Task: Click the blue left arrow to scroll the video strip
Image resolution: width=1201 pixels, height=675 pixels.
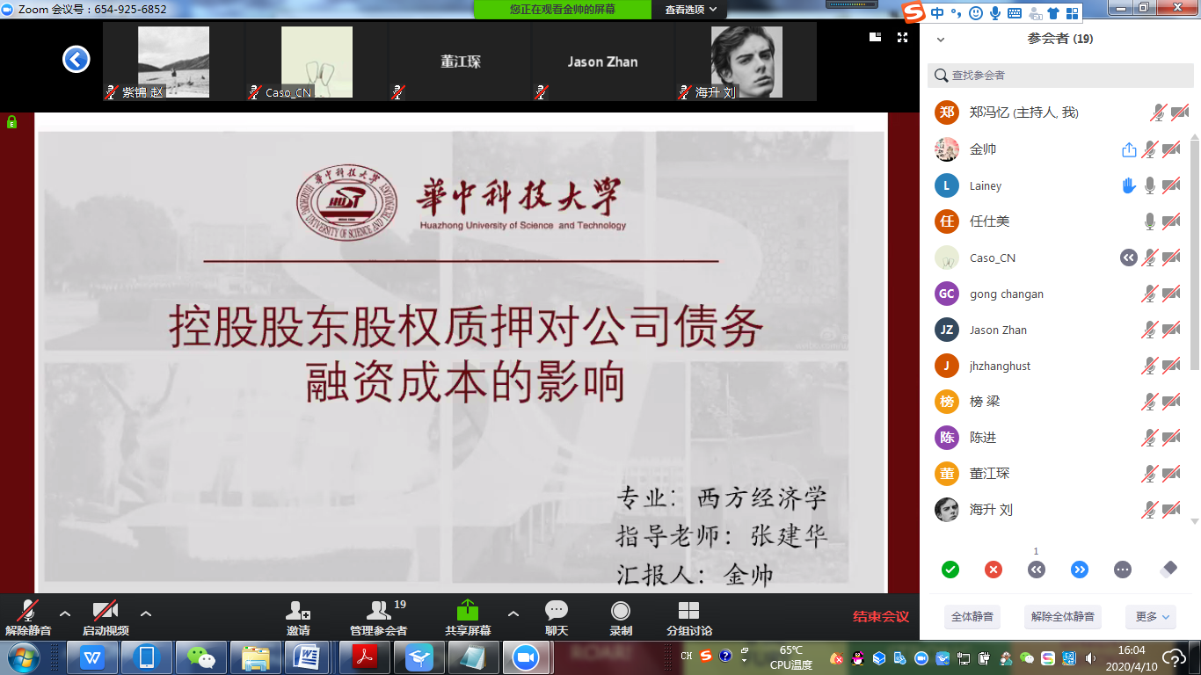Action: coord(76,60)
